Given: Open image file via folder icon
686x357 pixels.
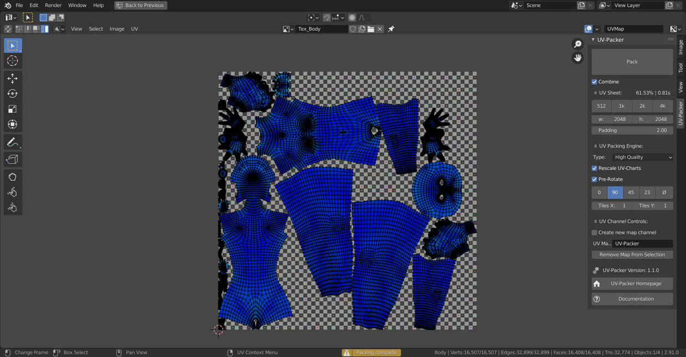Looking at the screenshot, I should [x=371, y=29].
